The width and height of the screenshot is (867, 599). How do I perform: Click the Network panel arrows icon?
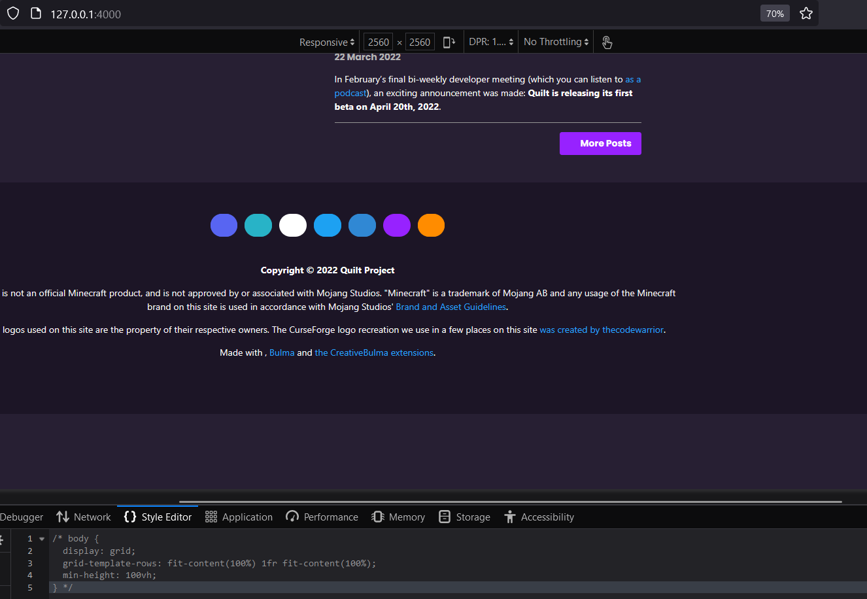(63, 516)
